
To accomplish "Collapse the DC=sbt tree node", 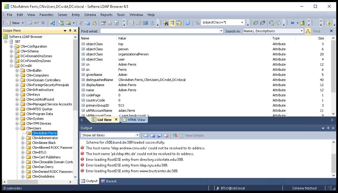I will [x=11, y=66].
